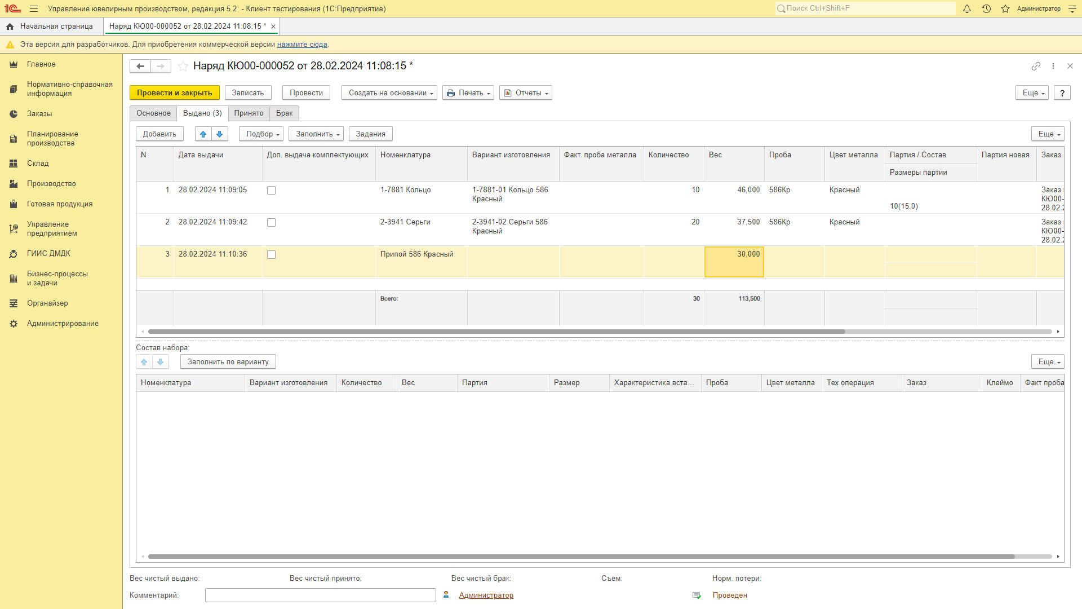
Task: Select the Вес cell with 30,000
Action: click(734, 262)
